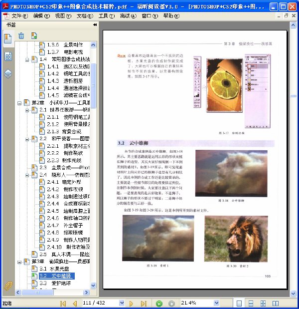Select bookmark 2.3 全景合成
Screen dimensions: 299x309
click(x=64, y=168)
